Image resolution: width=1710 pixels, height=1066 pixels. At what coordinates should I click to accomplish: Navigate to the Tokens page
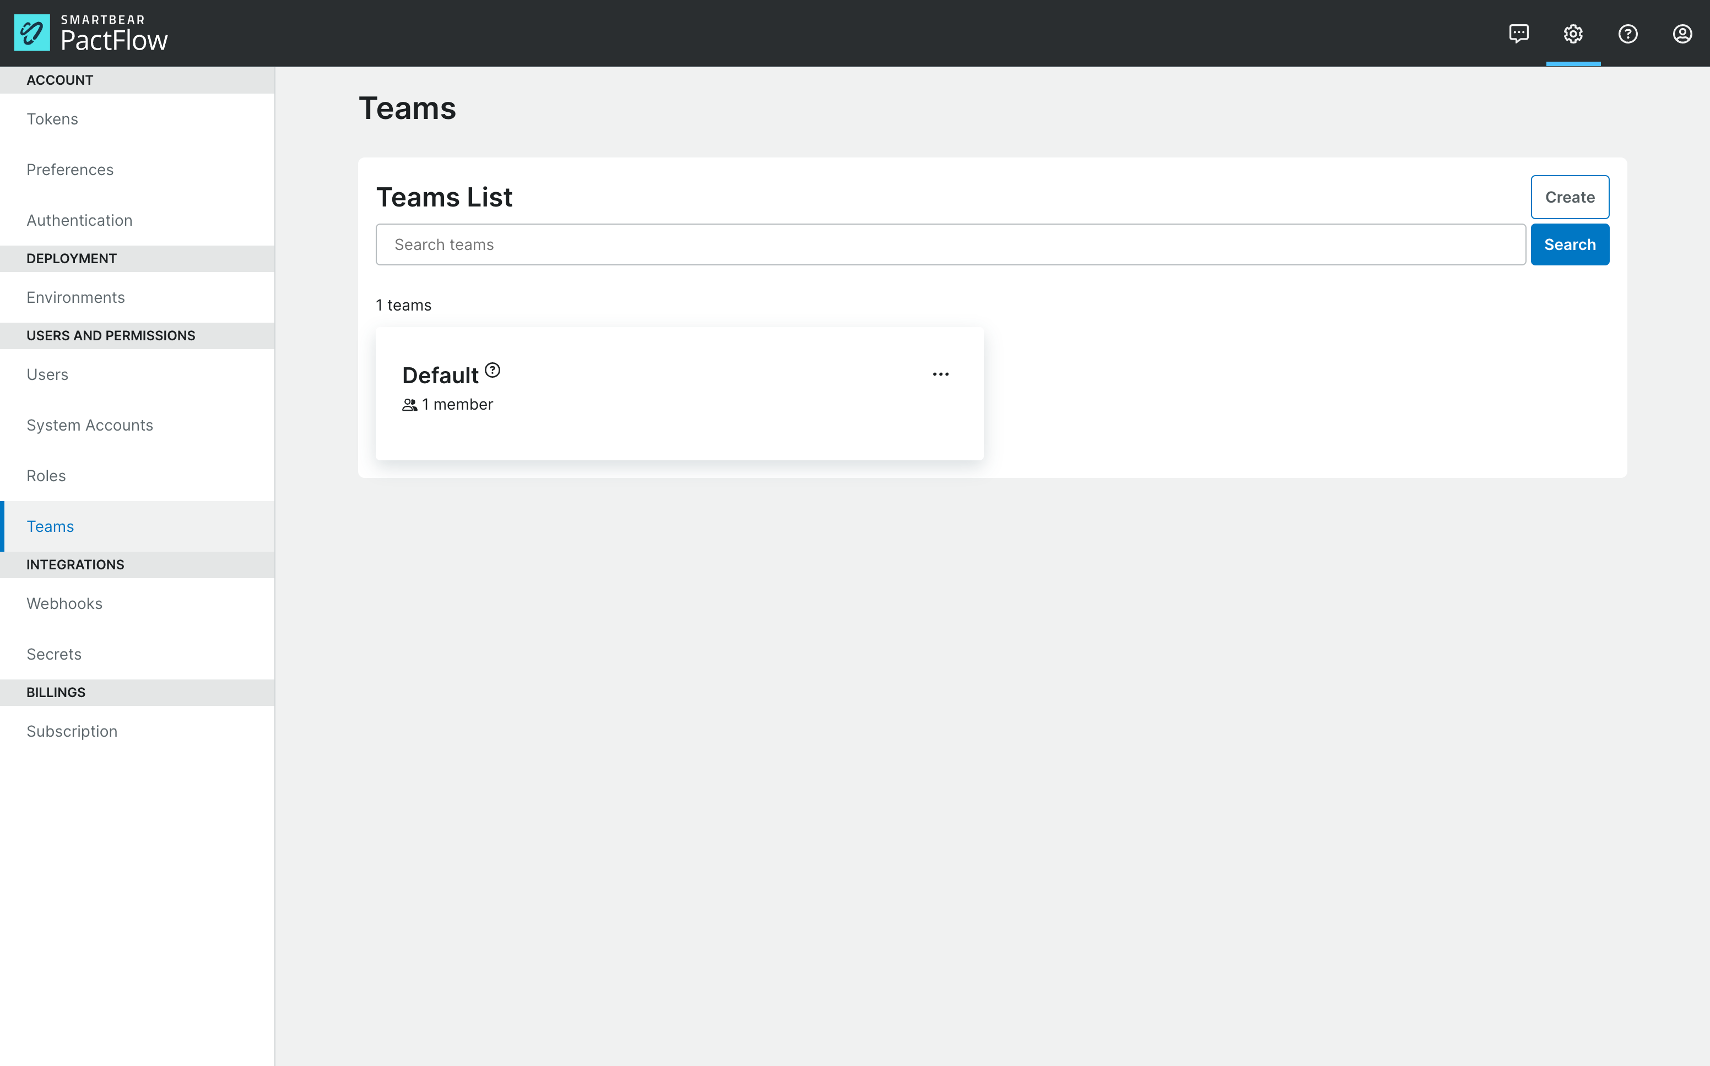[52, 118]
